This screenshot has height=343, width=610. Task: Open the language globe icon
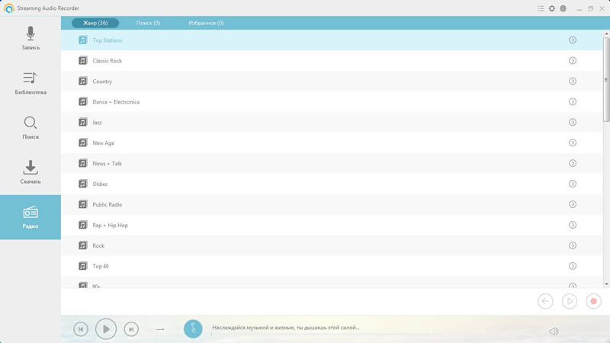point(563,8)
